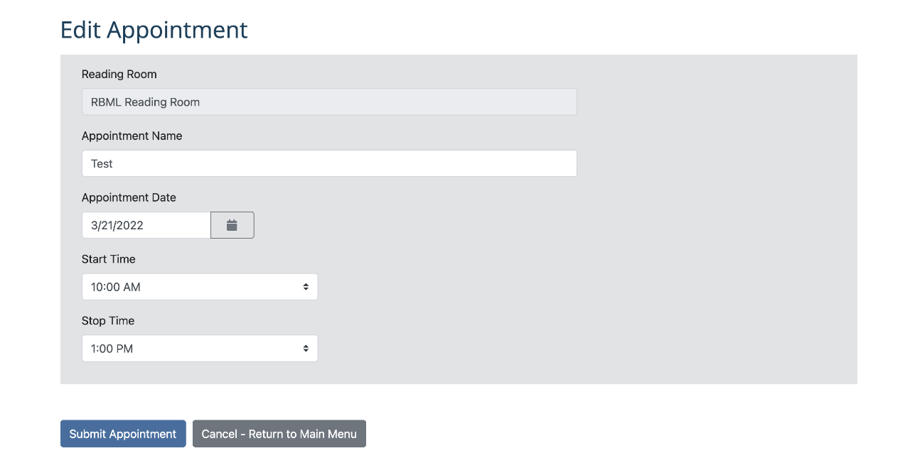The height and width of the screenshot is (463, 910).
Task: Place cursor on the word Test
Action: point(102,163)
